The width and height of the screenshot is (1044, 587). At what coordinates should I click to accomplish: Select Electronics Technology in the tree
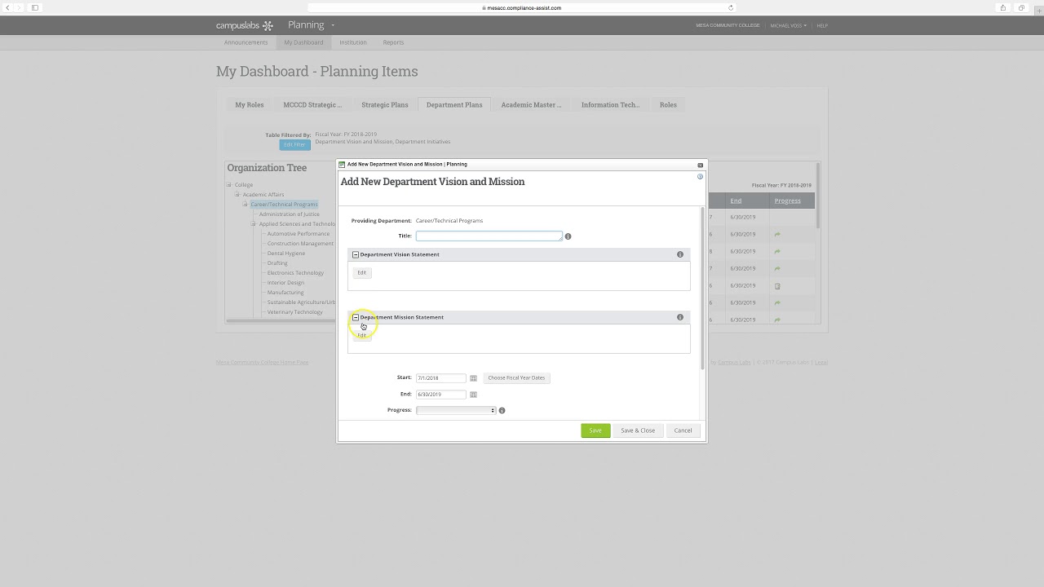[295, 273]
